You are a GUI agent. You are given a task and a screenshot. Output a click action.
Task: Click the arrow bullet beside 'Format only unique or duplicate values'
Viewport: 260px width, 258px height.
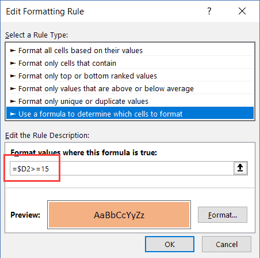(x=13, y=101)
